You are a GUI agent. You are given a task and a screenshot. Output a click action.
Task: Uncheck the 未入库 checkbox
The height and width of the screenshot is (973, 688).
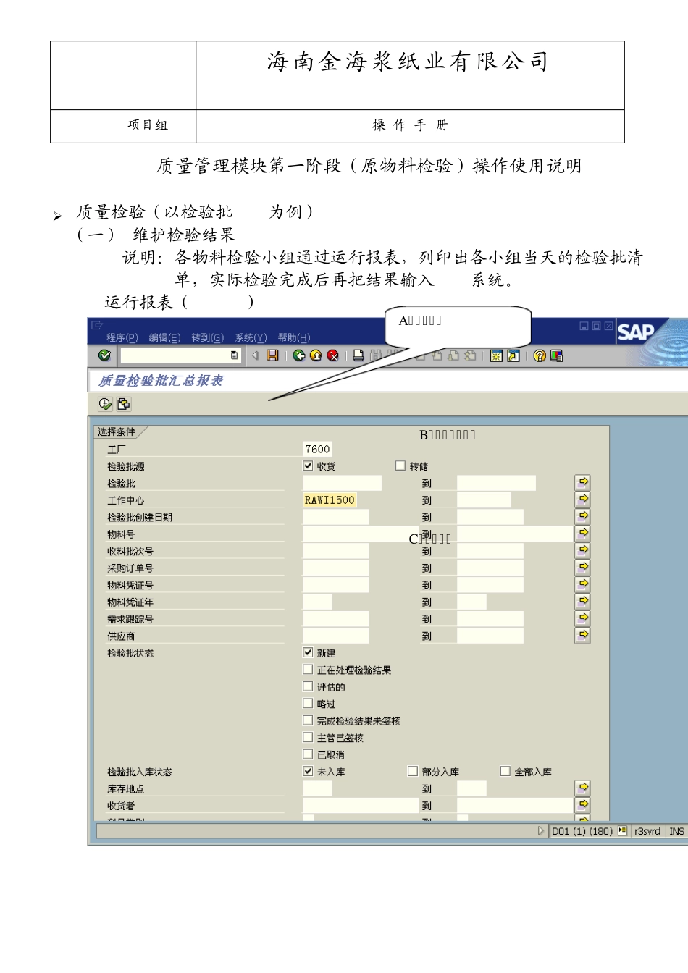tap(308, 771)
